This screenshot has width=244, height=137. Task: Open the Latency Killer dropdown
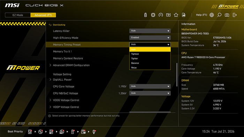tap(150, 31)
